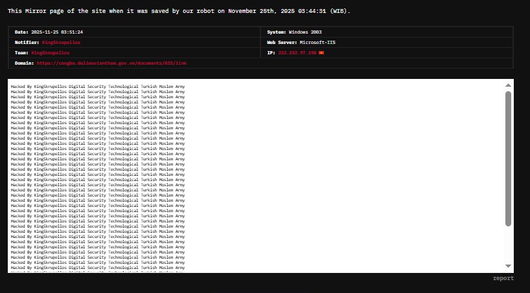The height and width of the screenshot is (293, 530).
Task: Click the mirror page saved-by-robot header text
Action: point(178,11)
